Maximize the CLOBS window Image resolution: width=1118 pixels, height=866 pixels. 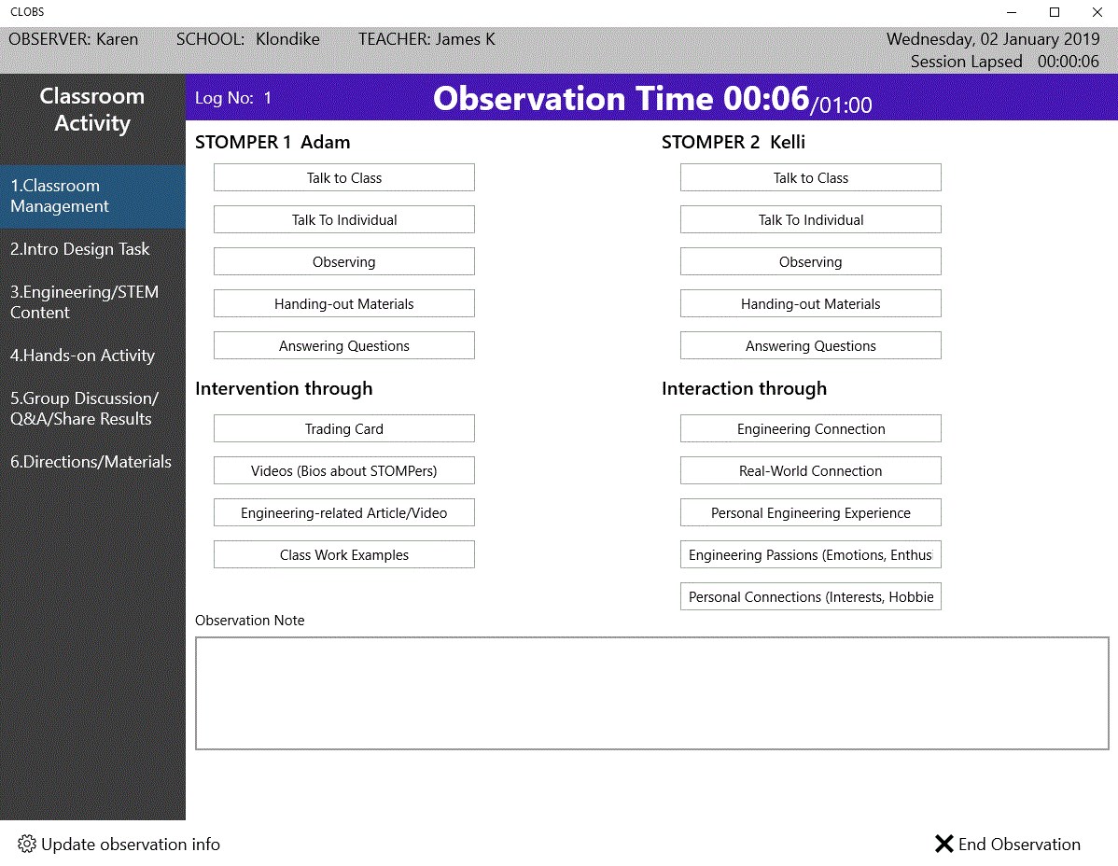click(1055, 12)
